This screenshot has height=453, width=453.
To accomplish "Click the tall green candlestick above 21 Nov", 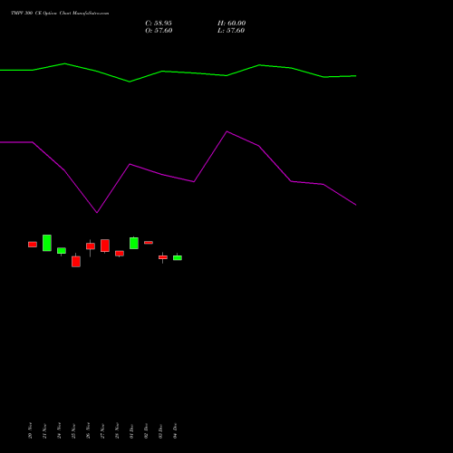I will click(47, 243).
